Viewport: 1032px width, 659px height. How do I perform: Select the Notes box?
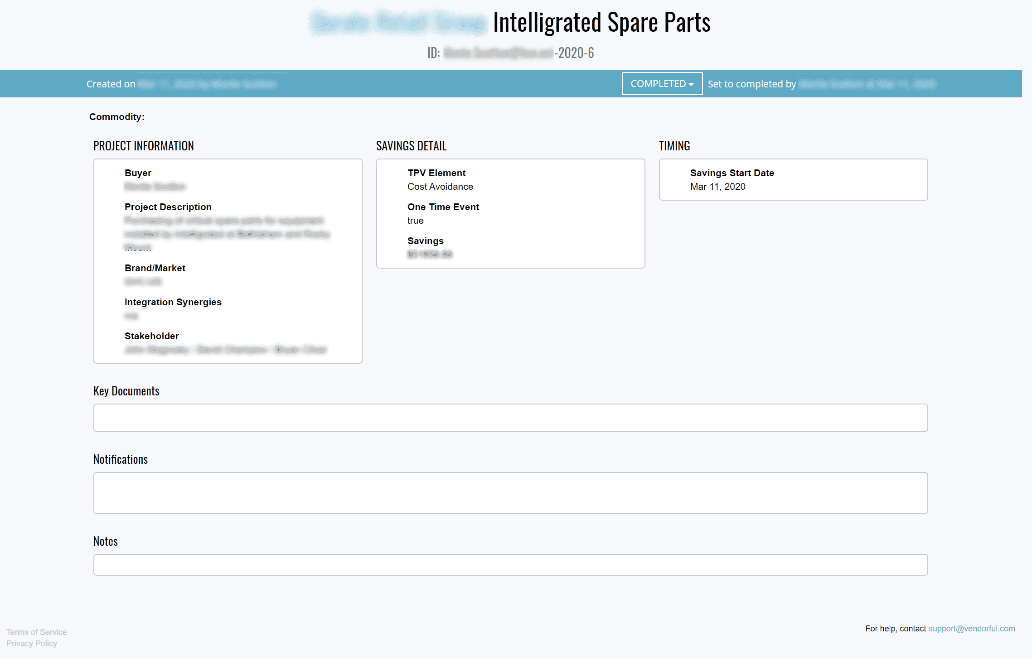click(x=510, y=564)
